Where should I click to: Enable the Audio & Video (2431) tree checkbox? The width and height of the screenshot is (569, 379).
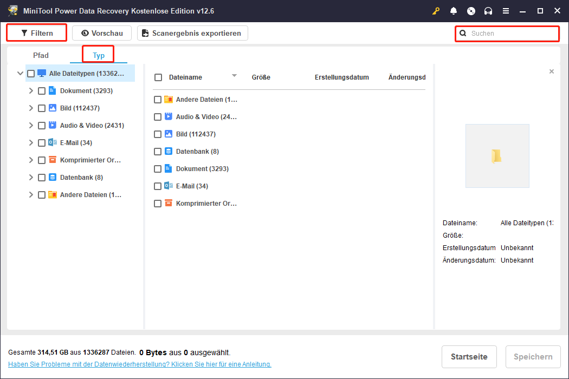click(x=42, y=126)
